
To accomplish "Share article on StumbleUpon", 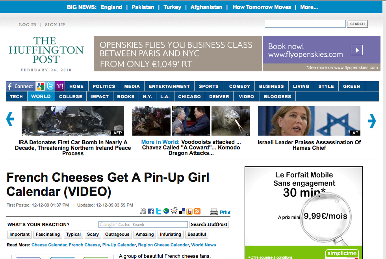I will 166,212.
